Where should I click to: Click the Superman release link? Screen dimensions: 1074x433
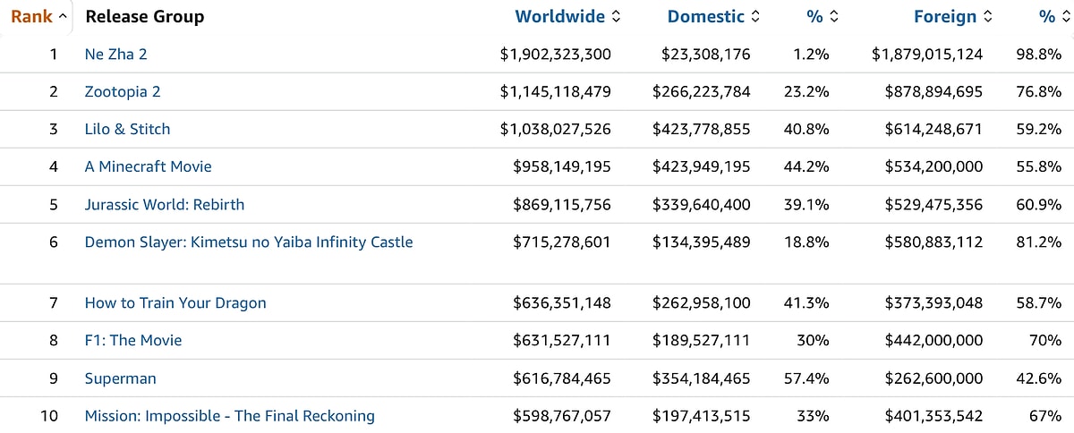tap(120, 378)
